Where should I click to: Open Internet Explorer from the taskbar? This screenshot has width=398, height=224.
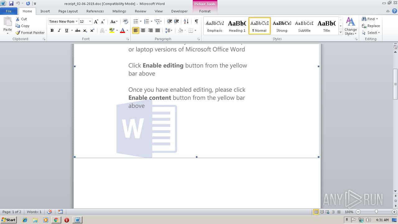click(x=25, y=220)
